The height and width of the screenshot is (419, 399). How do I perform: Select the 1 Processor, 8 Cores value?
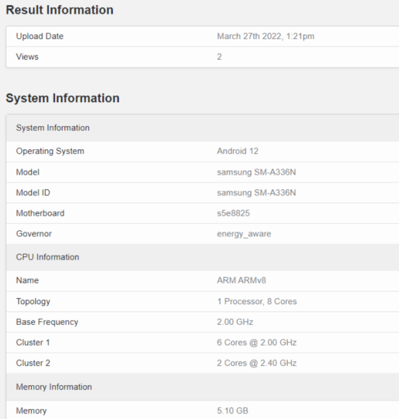tap(257, 301)
